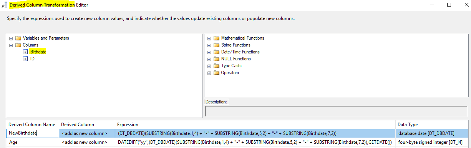Click the Age derived column name cell
The width and height of the screenshot is (471, 148).
[32, 142]
